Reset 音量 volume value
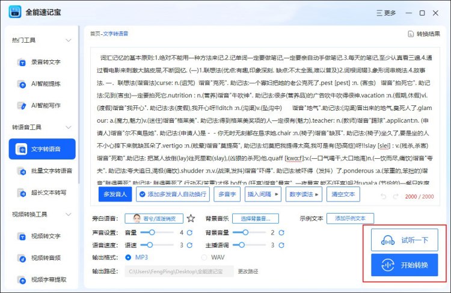451x293 pixels. [189, 233]
